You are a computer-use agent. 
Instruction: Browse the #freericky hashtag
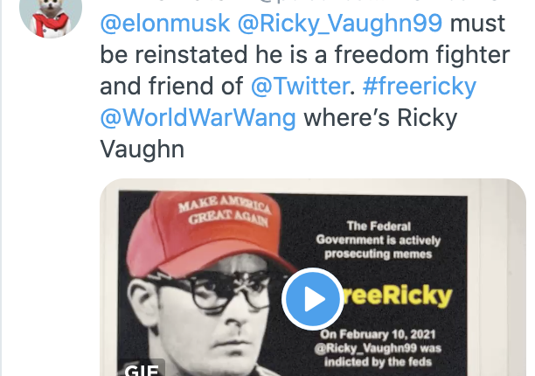[419, 87]
